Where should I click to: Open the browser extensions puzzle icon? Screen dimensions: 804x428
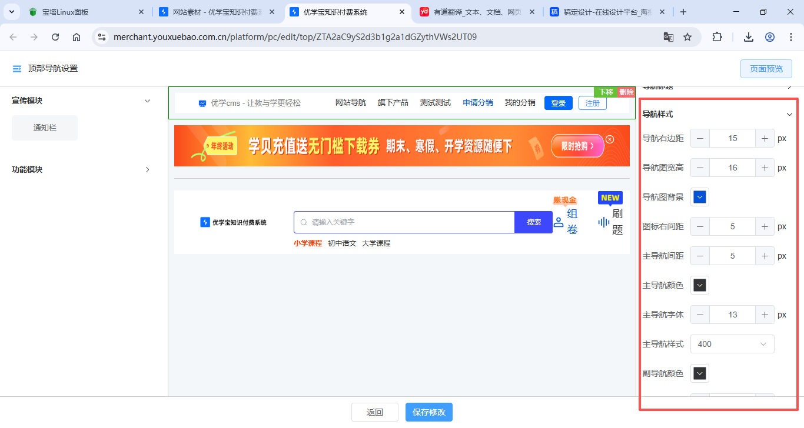(717, 37)
